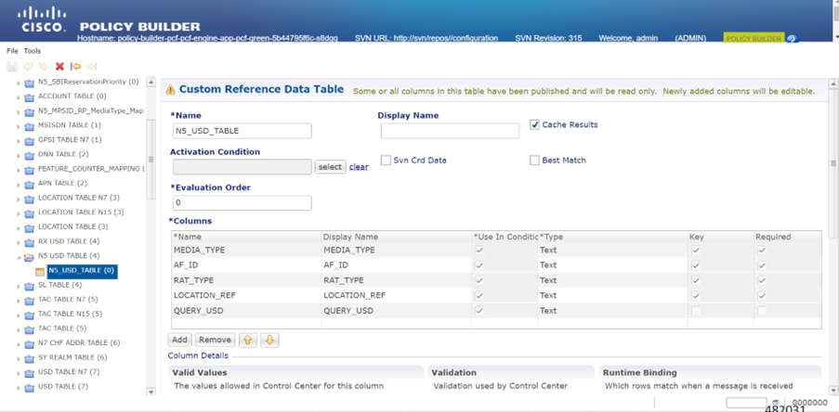
Task: Click the Redo arrow toolbar icon
Action: 44,66
